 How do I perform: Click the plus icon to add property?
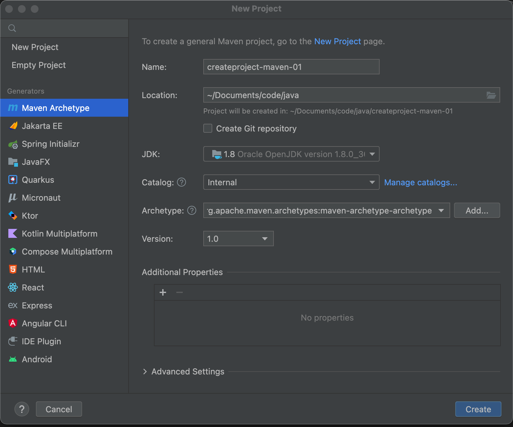[x=163, y=292]
